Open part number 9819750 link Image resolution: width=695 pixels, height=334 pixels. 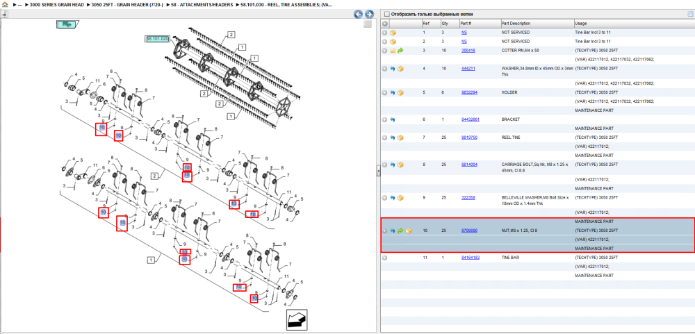(x=469, y=137)
